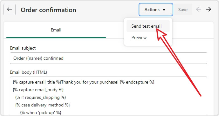Click the Email body (HTML) label

29,72
